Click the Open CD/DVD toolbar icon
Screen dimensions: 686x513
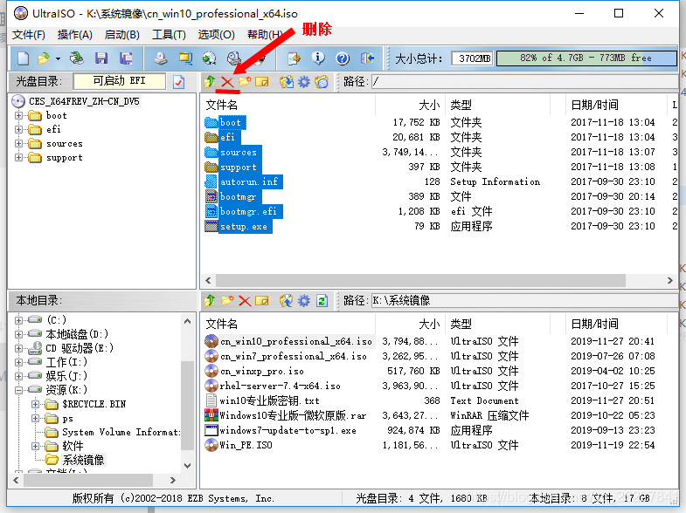tap(77, 58)
